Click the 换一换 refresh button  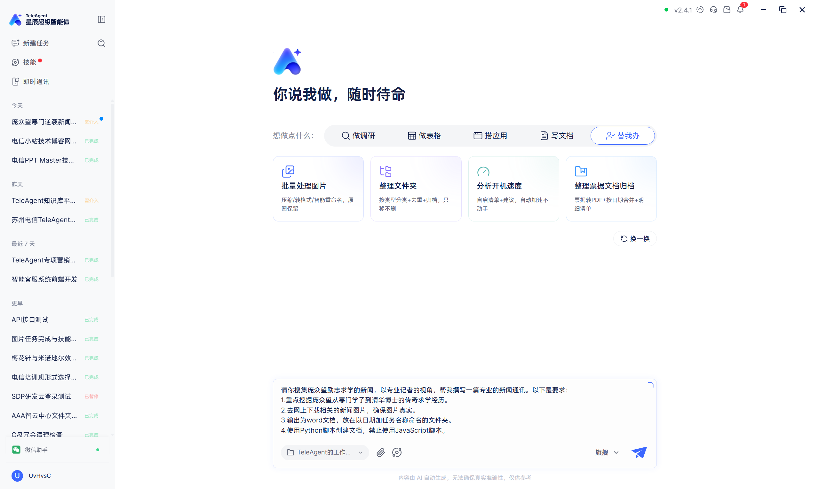(x=635, y=238)
